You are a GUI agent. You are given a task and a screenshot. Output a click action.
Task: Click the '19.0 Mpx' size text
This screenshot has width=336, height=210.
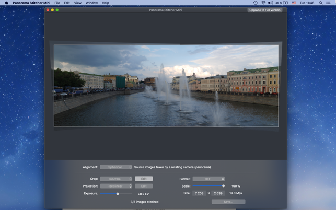pos(236,193)
